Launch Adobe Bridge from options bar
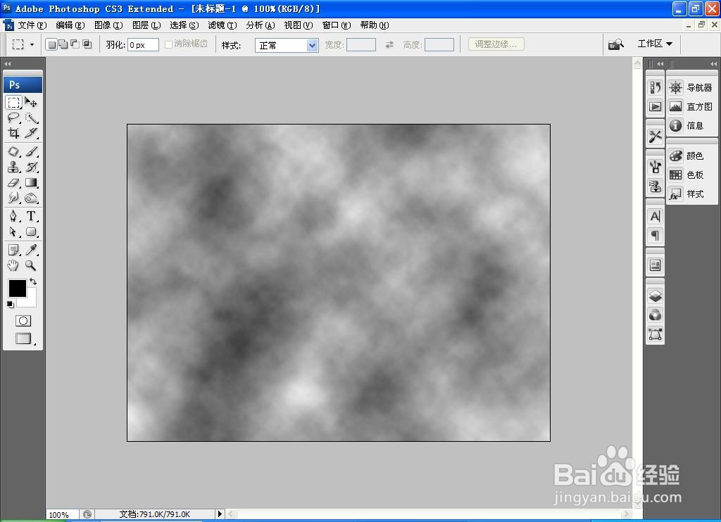This screenshot has width=721, height=522. 615,44
